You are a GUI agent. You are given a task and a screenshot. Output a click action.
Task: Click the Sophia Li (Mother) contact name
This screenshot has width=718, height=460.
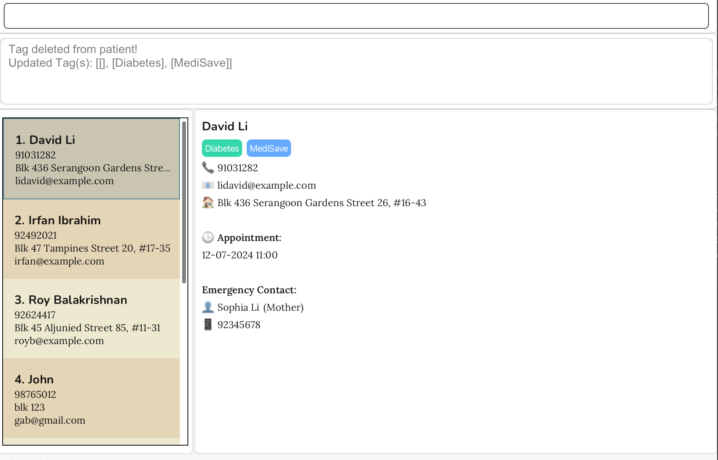(x=260, y=307)
